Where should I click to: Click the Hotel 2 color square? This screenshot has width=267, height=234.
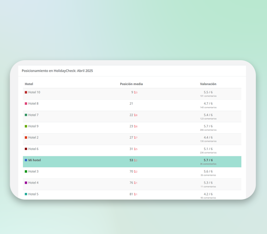26,137
